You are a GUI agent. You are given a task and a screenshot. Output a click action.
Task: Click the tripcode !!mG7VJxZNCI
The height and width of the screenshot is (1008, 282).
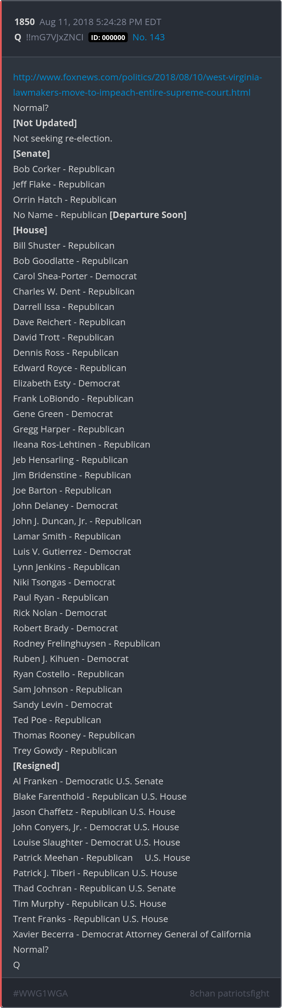tap(55, 37)
